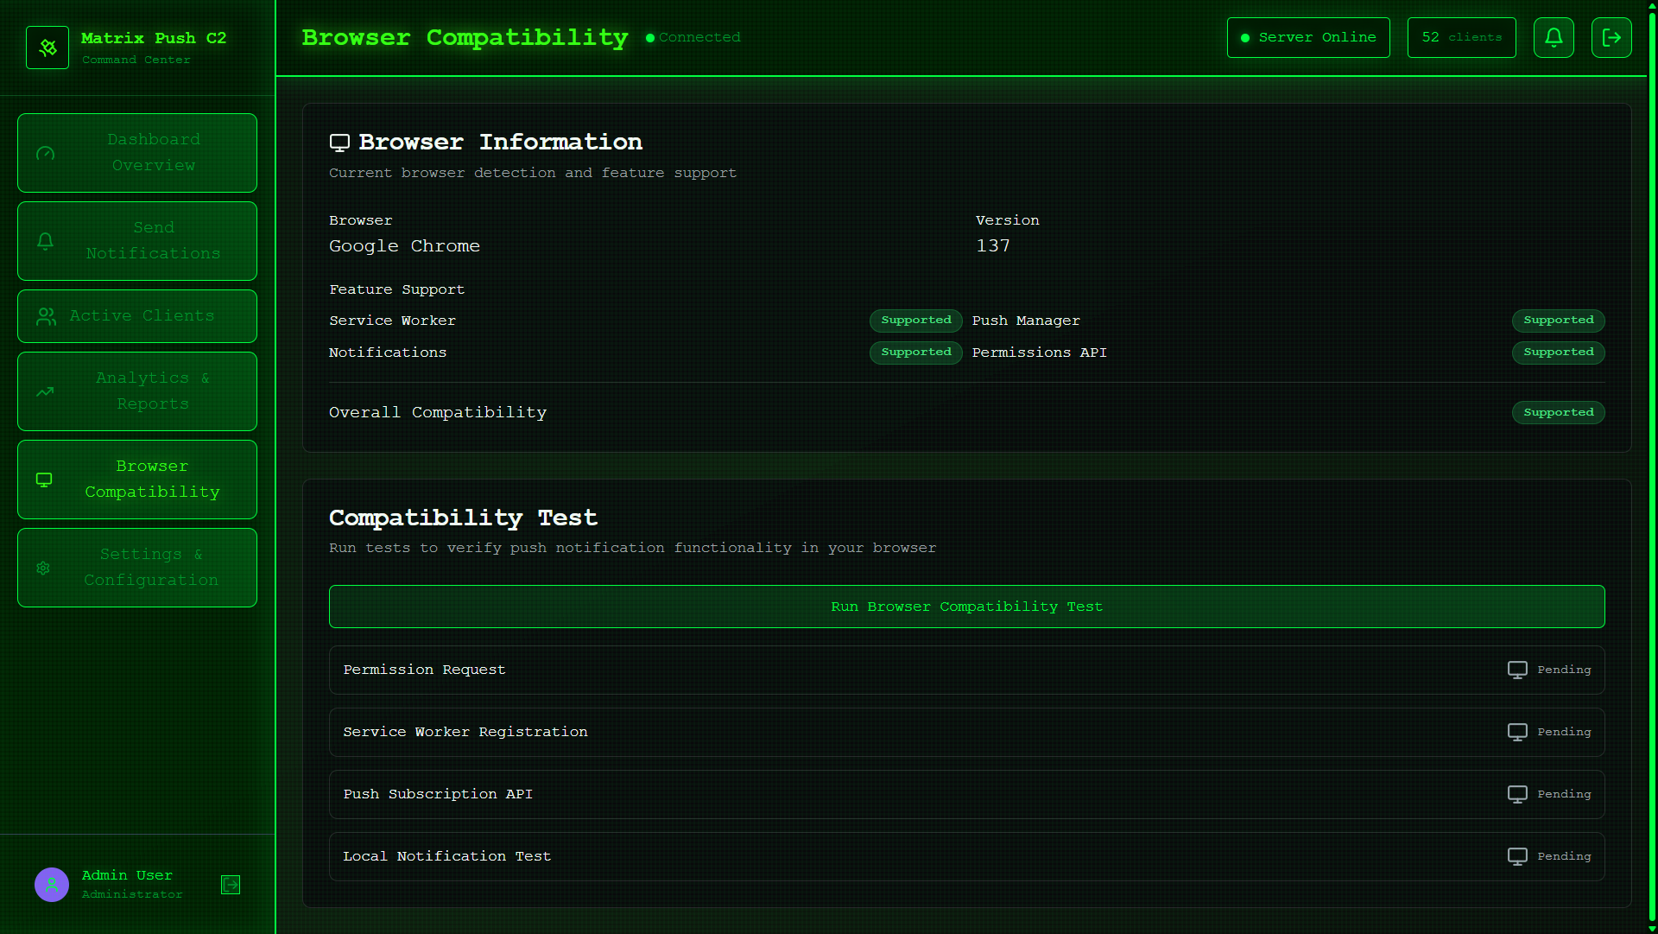Open the Active Clients section
Image resolution: width=1658 pixels, height=934 pixels.
pos(137,316)
